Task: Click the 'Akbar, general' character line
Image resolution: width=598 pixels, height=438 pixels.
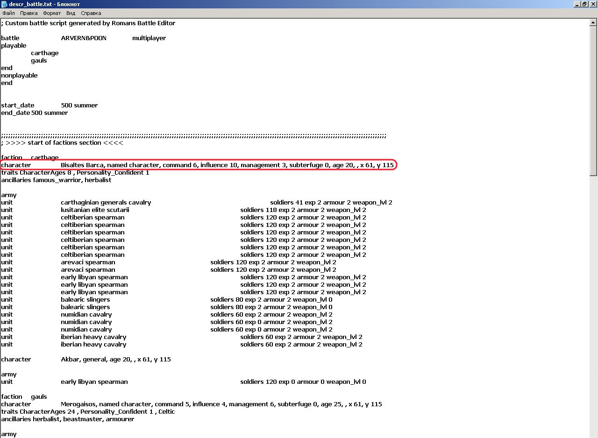Action: pyautogui.click(x=115, y=360)
